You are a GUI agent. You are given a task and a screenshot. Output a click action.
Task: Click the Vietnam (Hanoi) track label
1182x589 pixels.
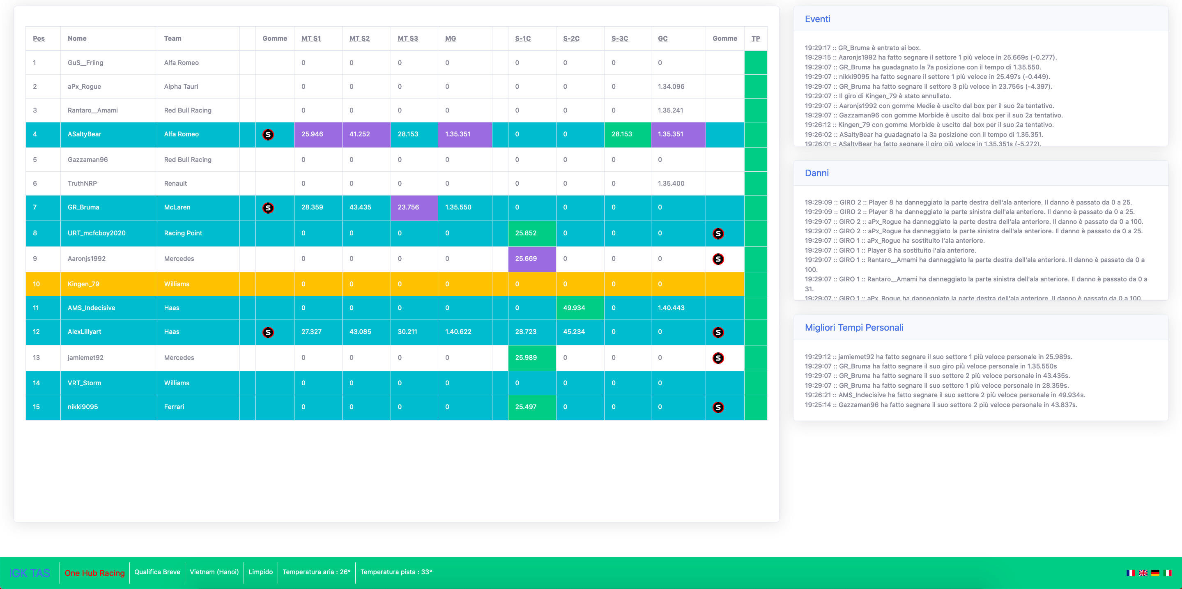coord(214,572)
